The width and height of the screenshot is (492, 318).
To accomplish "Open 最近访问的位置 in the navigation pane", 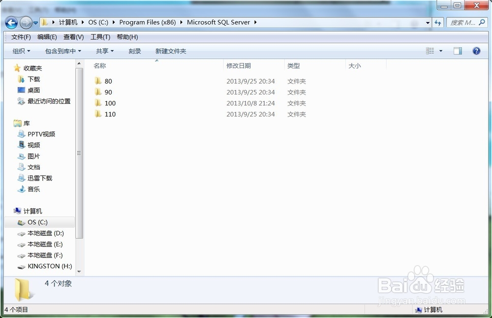I will (x=49, y=101).
